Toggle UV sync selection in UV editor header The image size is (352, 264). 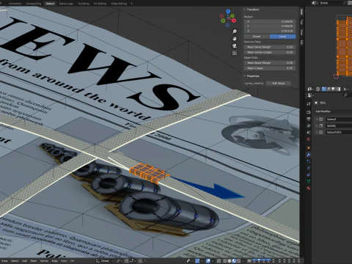pyautogui.click(x=318, y=89)
